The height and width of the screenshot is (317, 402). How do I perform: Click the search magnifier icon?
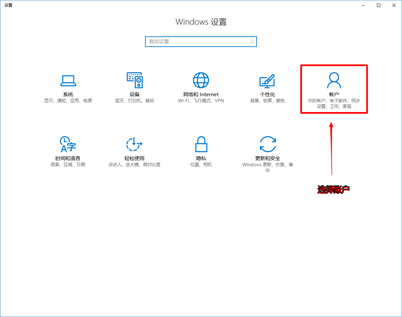252,42
